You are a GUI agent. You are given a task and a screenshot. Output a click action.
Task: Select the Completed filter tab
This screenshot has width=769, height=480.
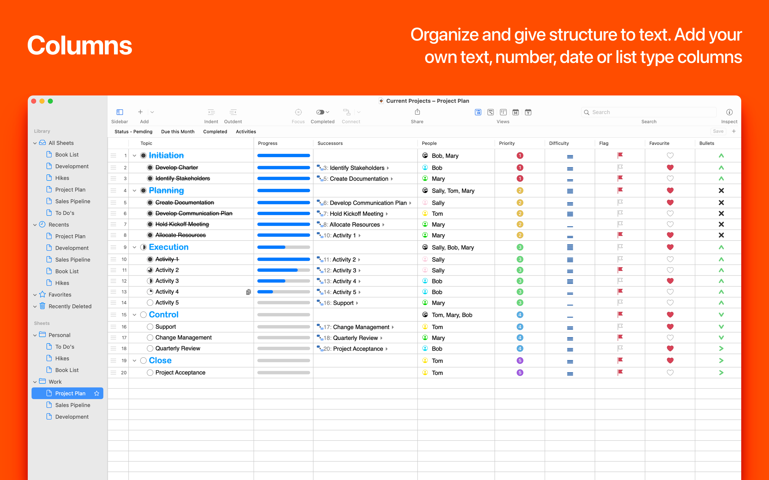[x=215, y=131]
